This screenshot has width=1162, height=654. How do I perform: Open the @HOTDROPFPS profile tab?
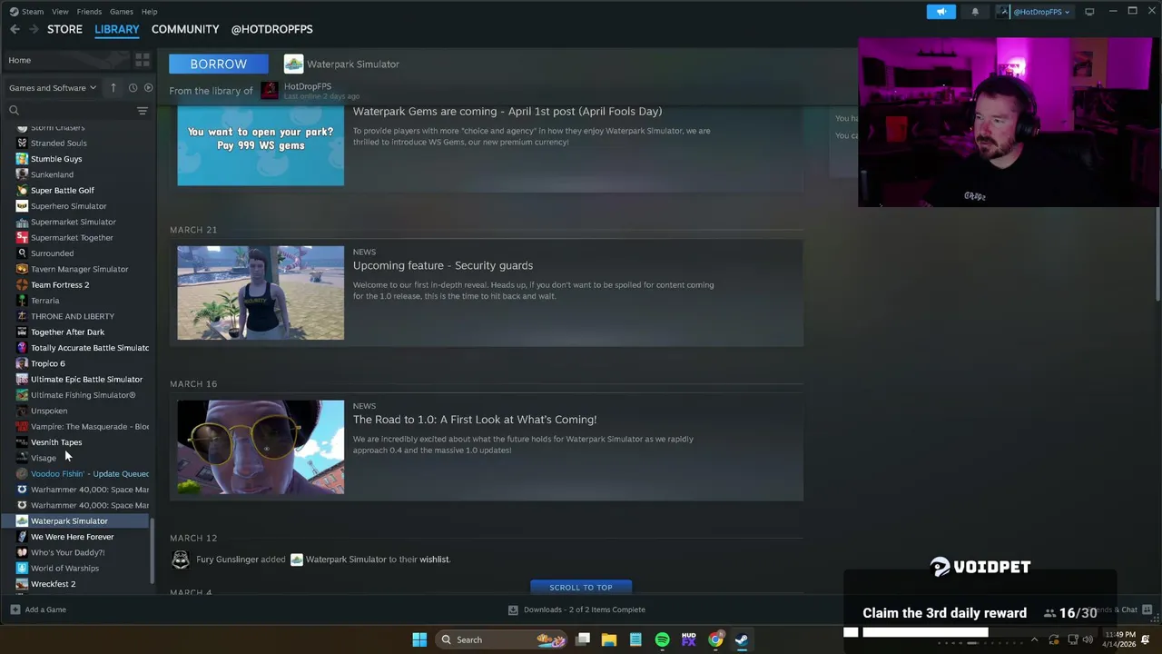click(x=271, y=29)
